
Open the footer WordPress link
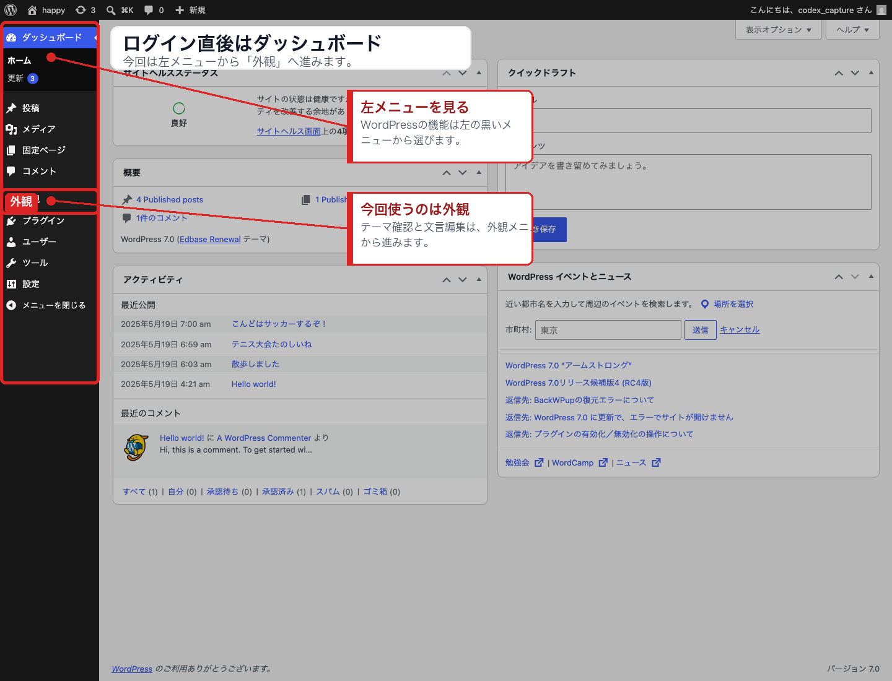click(132, 669)
